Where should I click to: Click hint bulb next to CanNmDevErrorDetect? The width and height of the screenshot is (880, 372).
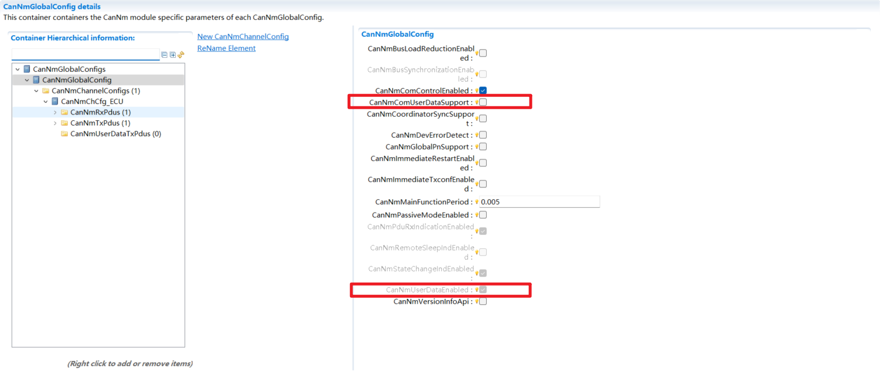[476, 135]
